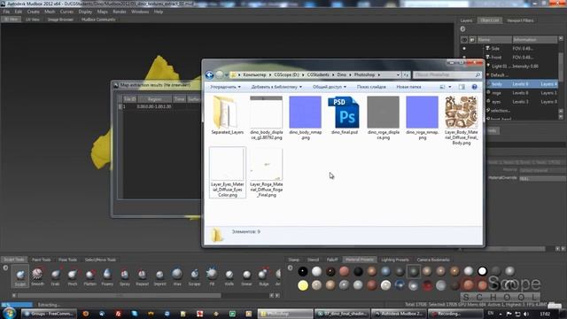Screen dimensions: 567x319
Task: Switch to the Stencil tab
Action: click(313, 260)
